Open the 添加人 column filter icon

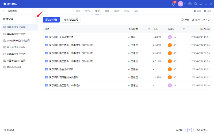[184, 29]
